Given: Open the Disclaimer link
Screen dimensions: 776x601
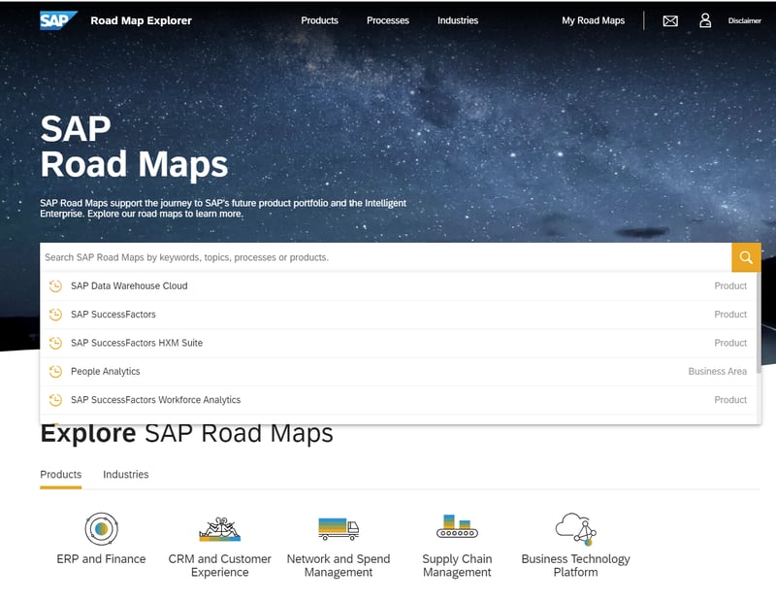Looking at the screenshot, I should [x=744, y=20].
